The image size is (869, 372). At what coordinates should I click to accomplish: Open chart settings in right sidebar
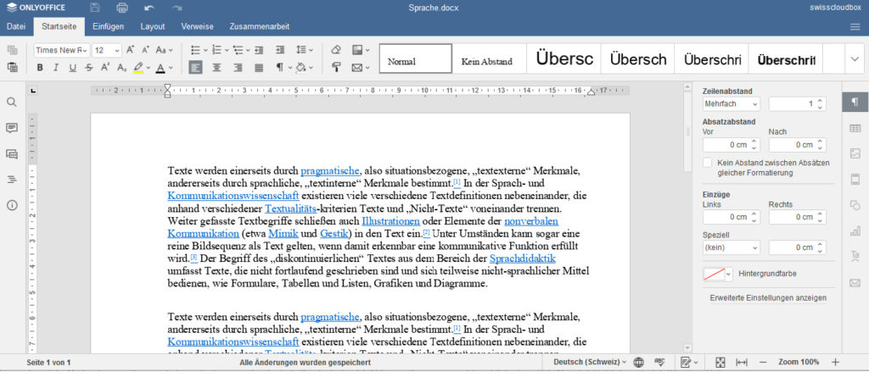[x=855, y=230]
